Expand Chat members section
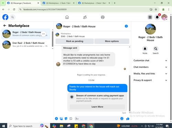 tap(150, 67)
